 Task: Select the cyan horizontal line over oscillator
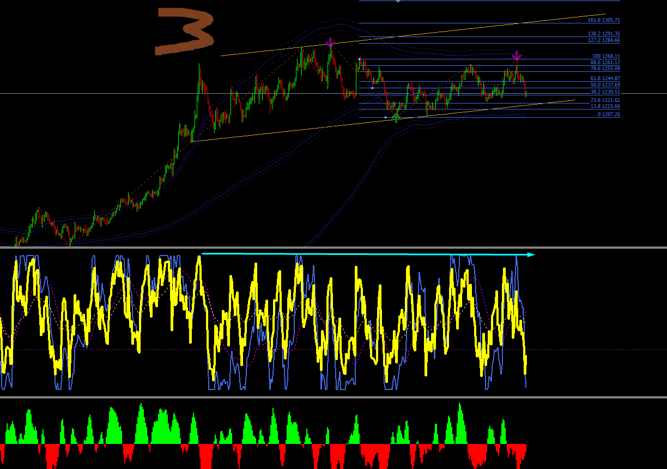(x=365, y=254)
